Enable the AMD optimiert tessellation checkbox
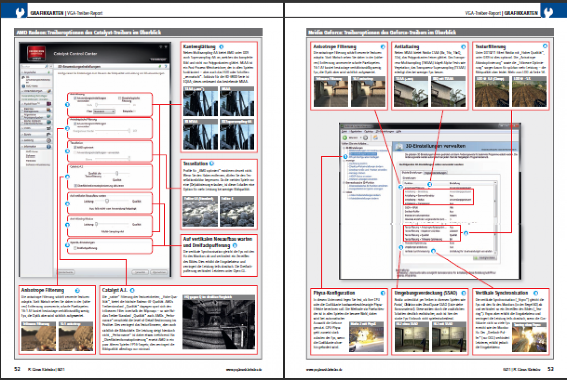Viewport: 567px width, 380px height. click(75, 147)
